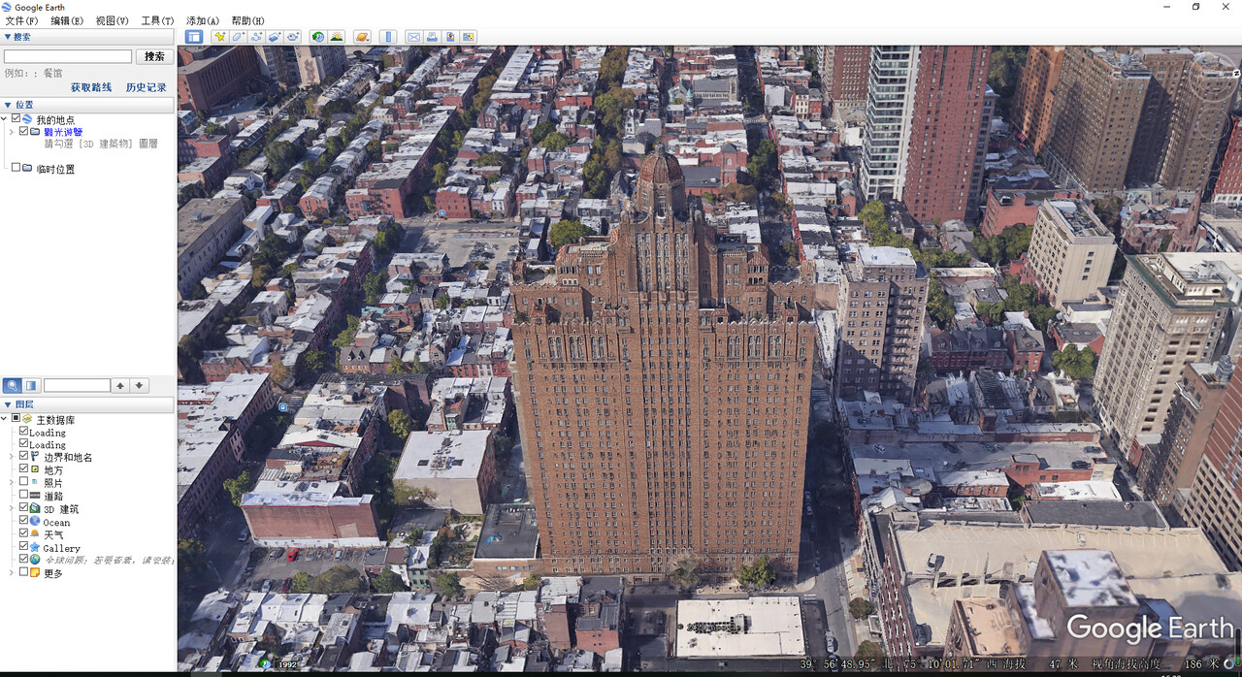Click inside the search input field
This screenshot has height=677, width=1242.
click(x=67, y=55)
